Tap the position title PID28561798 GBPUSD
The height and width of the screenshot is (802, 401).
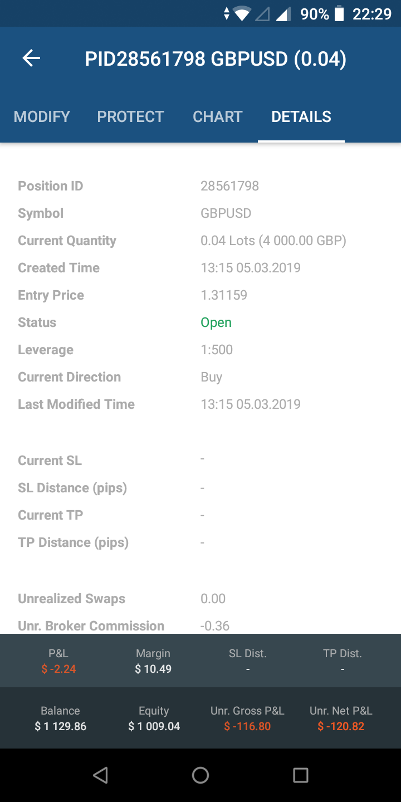pos(216,59)
